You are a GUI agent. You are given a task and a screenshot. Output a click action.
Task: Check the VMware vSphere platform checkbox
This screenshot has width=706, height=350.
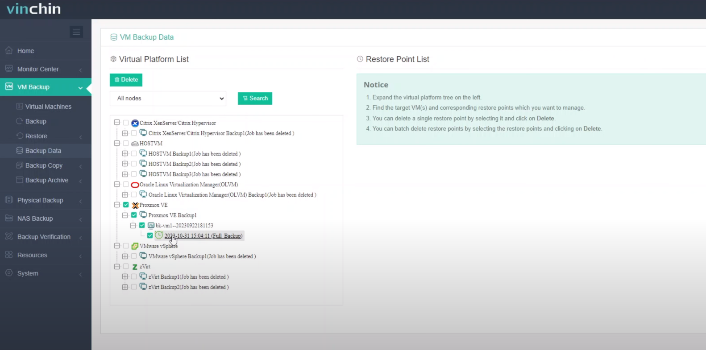(x=126, y=246)
